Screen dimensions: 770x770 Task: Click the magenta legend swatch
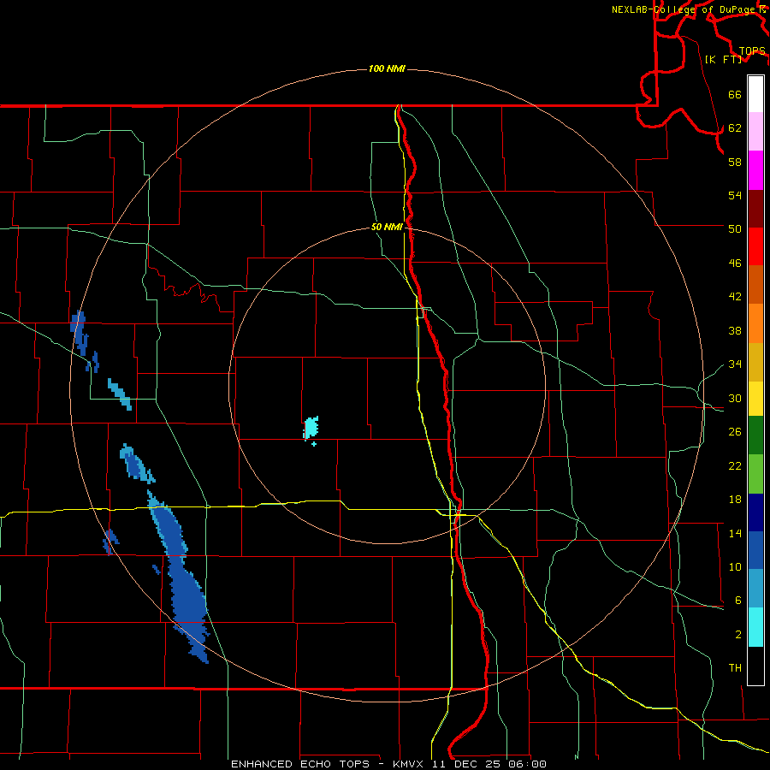click(x=755, y=170)
